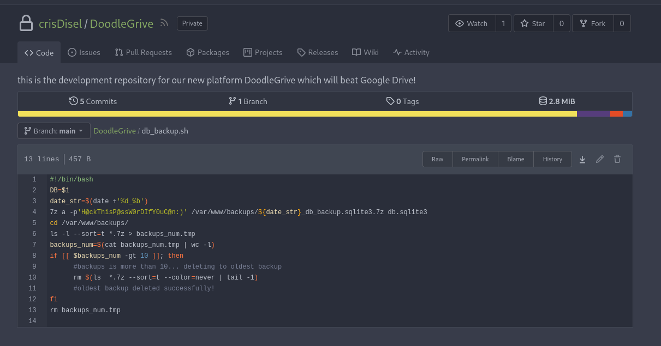
Task: Star the DoodleGrive repository
Action: 533,23
